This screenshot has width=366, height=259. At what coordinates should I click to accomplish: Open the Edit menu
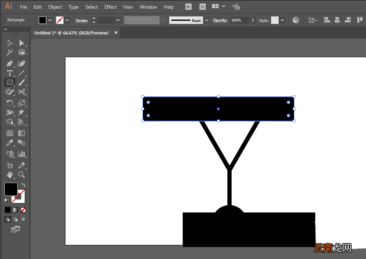click(38, 7)
